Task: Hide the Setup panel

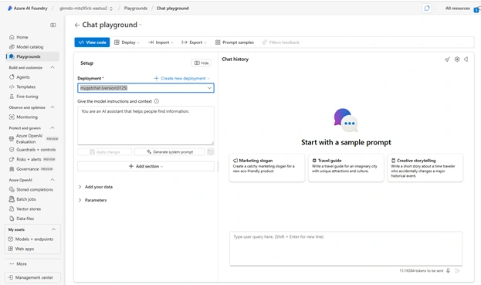Action: 202,63
